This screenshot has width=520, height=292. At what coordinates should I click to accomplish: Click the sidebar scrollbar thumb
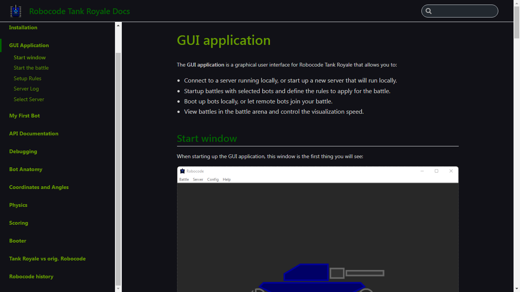coord(118,169)
